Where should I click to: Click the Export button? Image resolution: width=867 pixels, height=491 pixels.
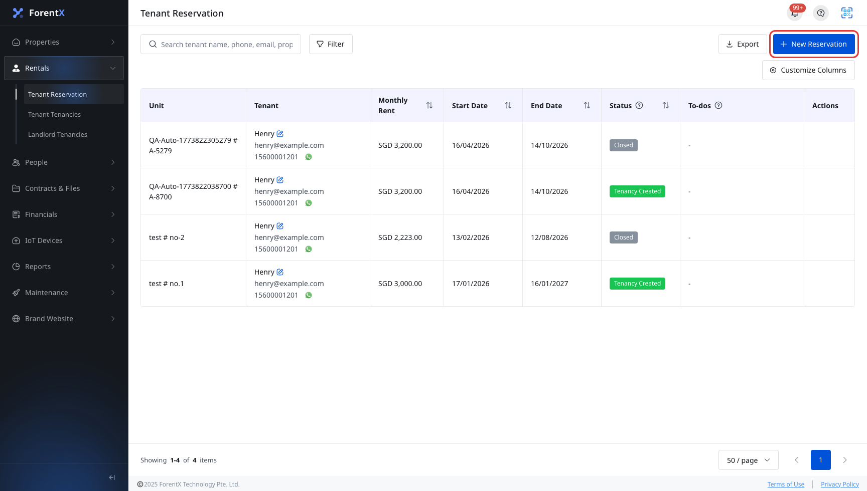(743, 44)
